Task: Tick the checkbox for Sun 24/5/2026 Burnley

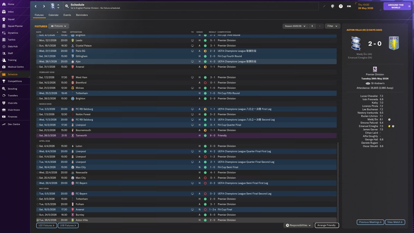Action: (38, 215)
